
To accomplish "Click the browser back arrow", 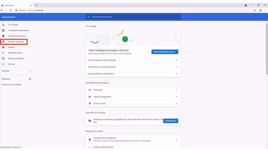I will [x=2, y=10].
